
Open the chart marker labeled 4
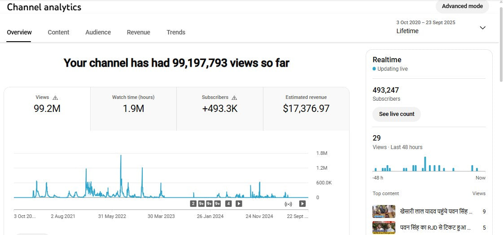coord(228,204)
